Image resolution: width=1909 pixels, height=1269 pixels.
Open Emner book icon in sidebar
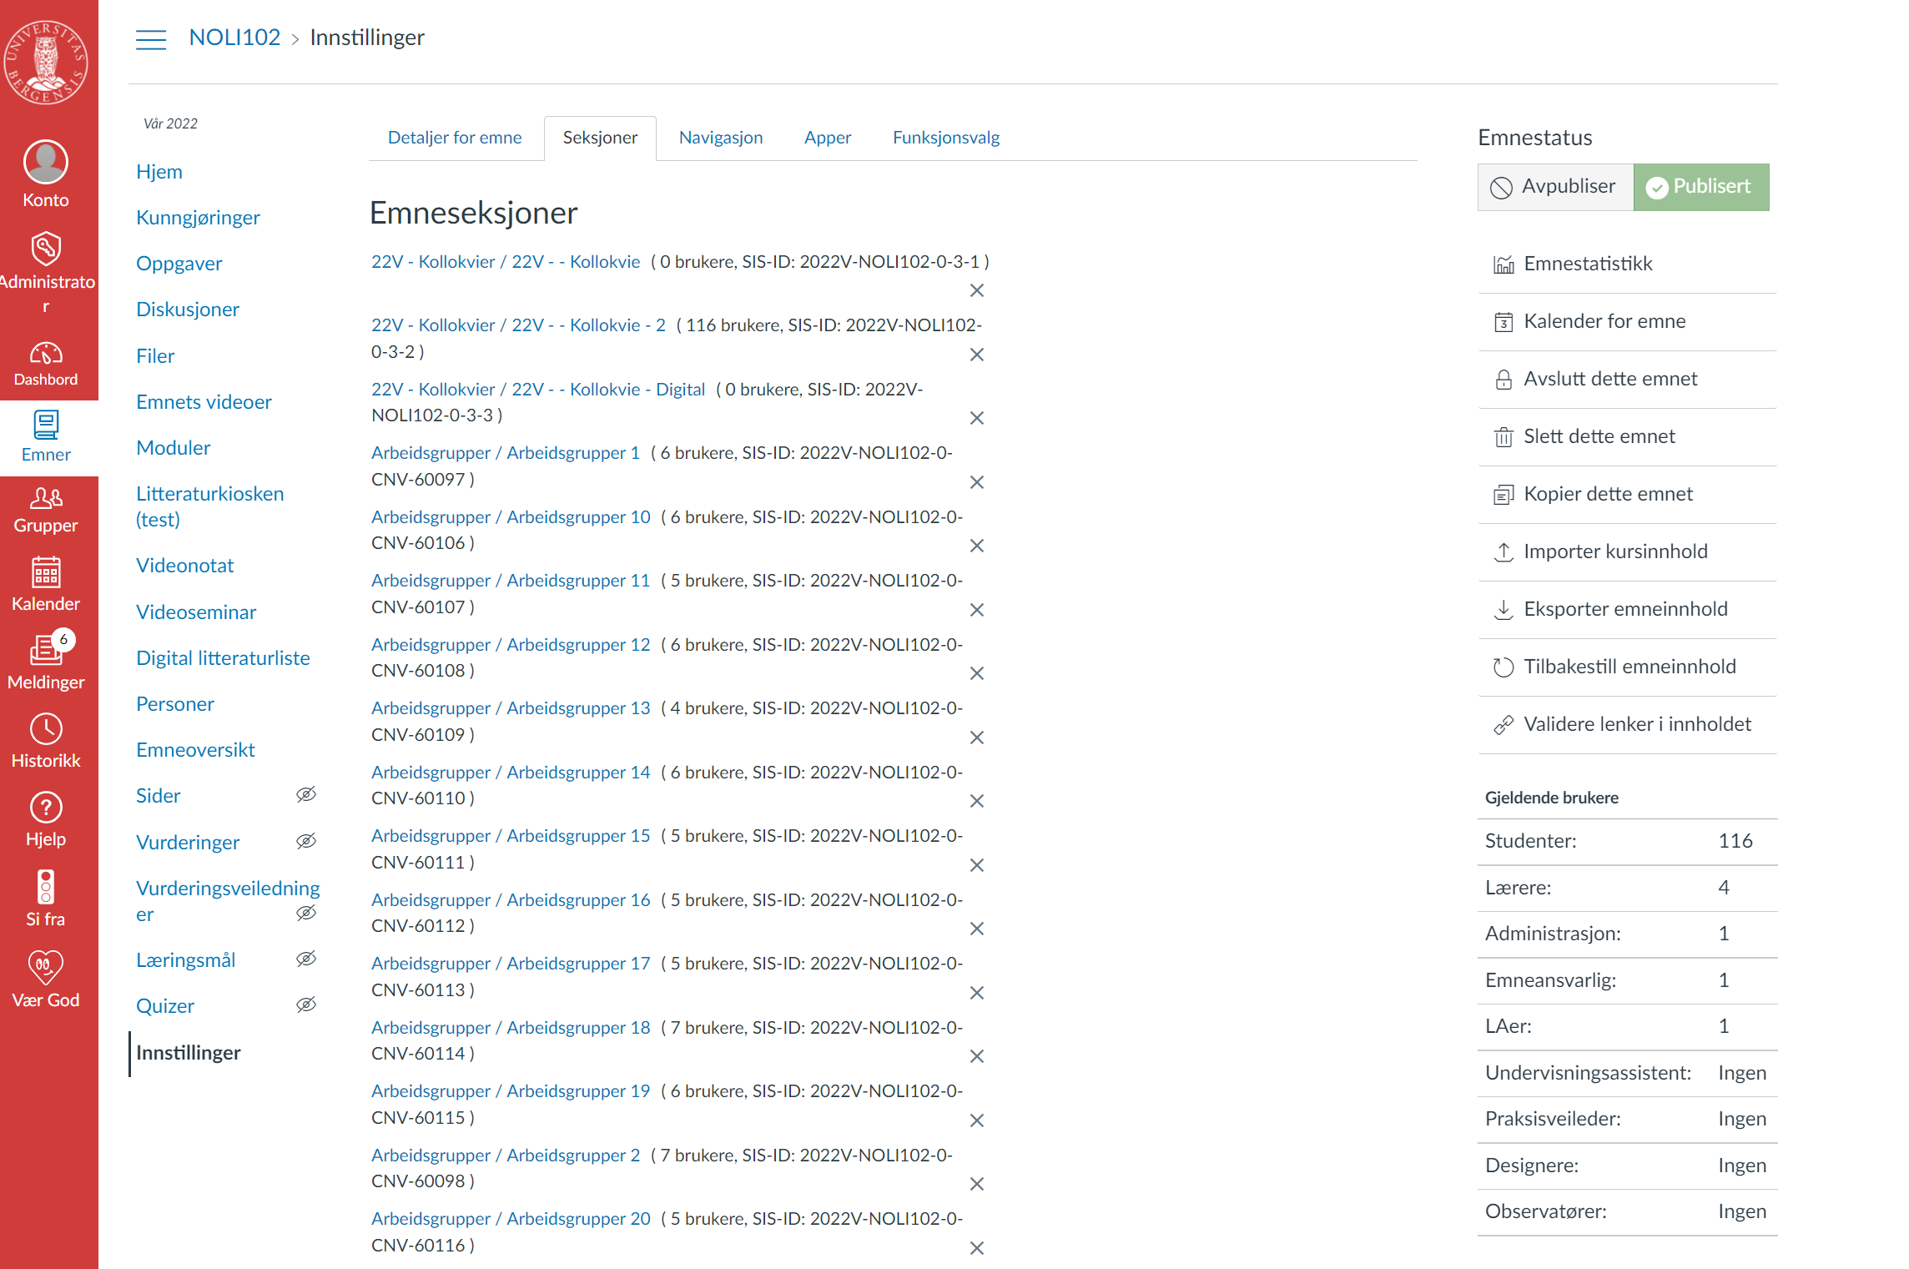(46, 425)
